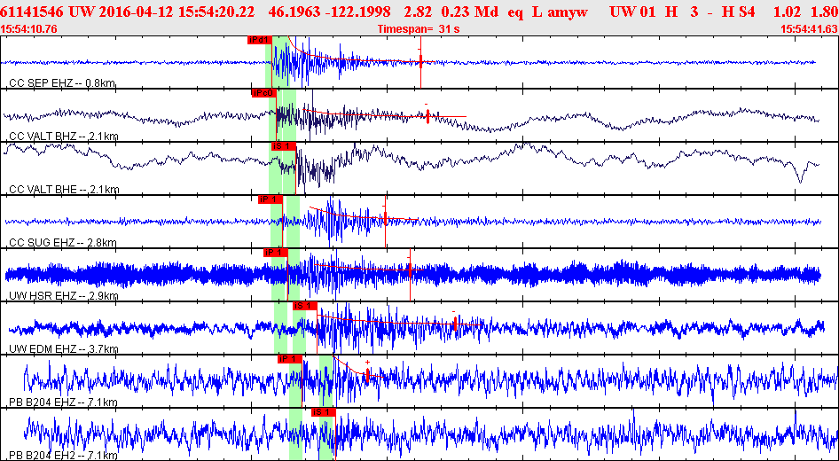839x461 pixels.
Task: Click the iP 1 pick flag on PB B204 EHZ
Action: click(290, 359)
